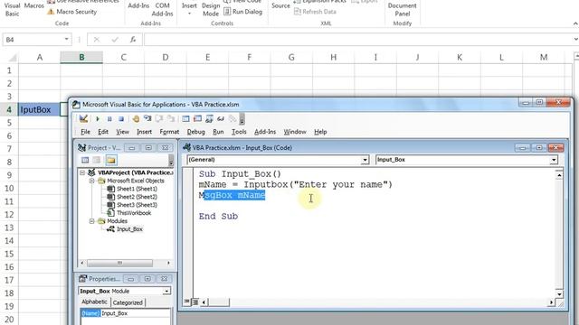The height and width of the screenshot is (325, 579).
Task: Open the Window menu
Action: pos(295,132)
